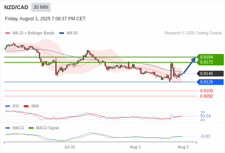Image resolution: width=225 pixels, height=153 pixels.
Task: Click the MACD Signal green swatch
Action: point(31,128)
